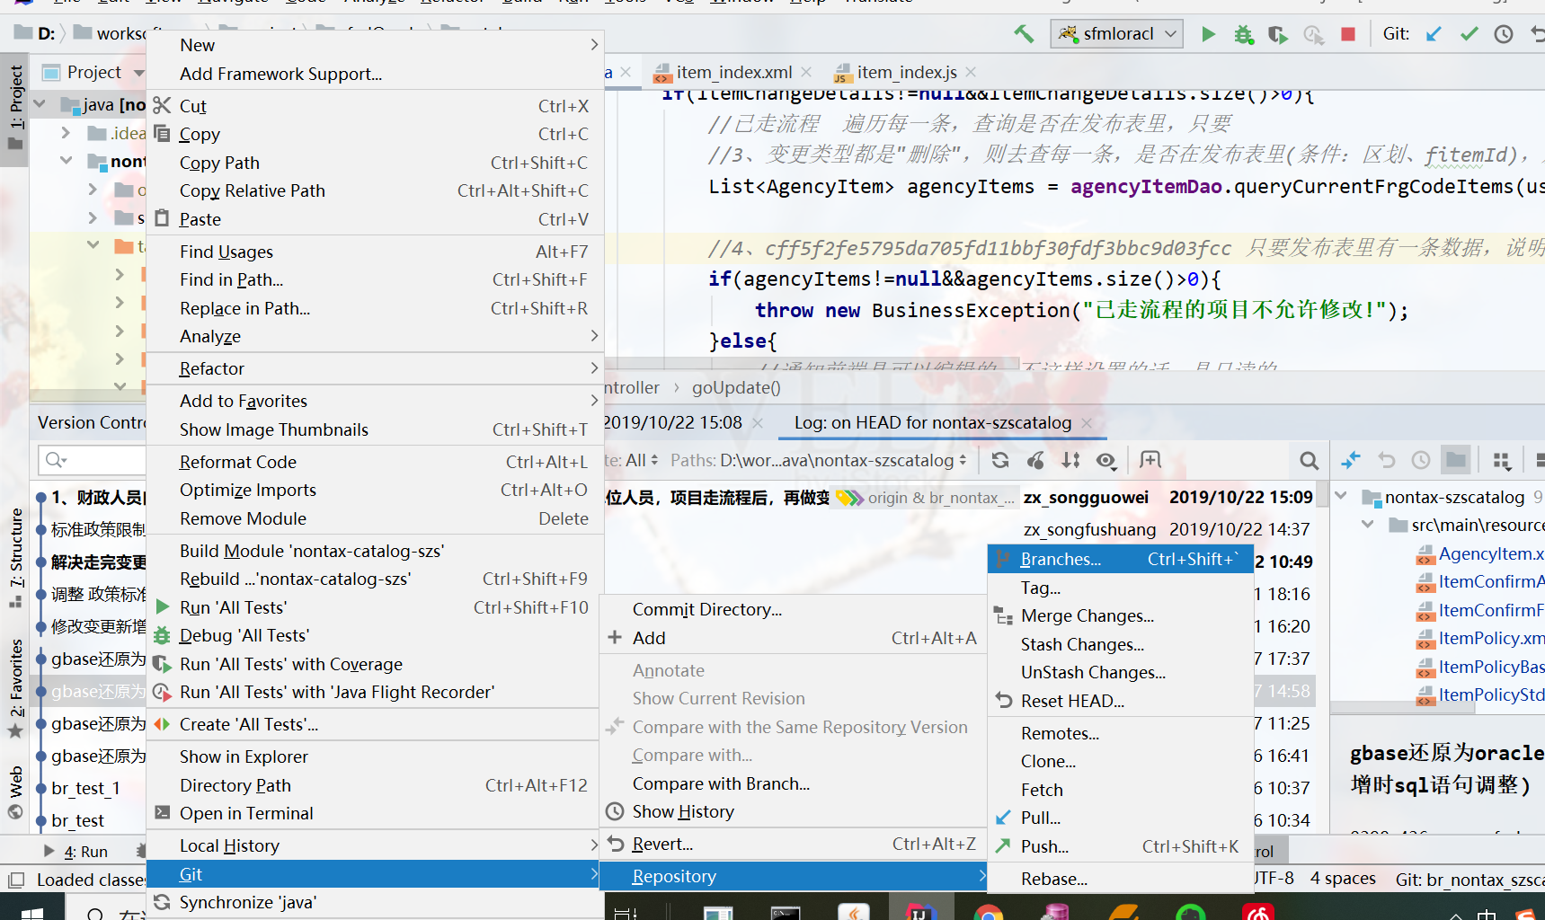Viewport: 1545px width, 920px height.
Task: Update project via Git blue arrow
Action: [1434, 34]
